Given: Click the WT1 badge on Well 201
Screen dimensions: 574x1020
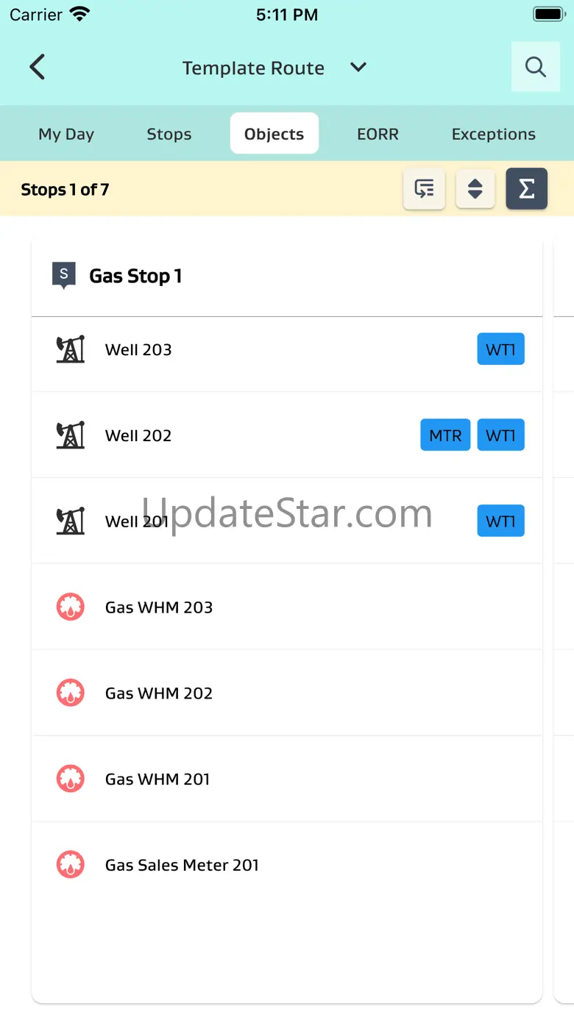Looking at the screenshot, I should click(x=500, y=521).
